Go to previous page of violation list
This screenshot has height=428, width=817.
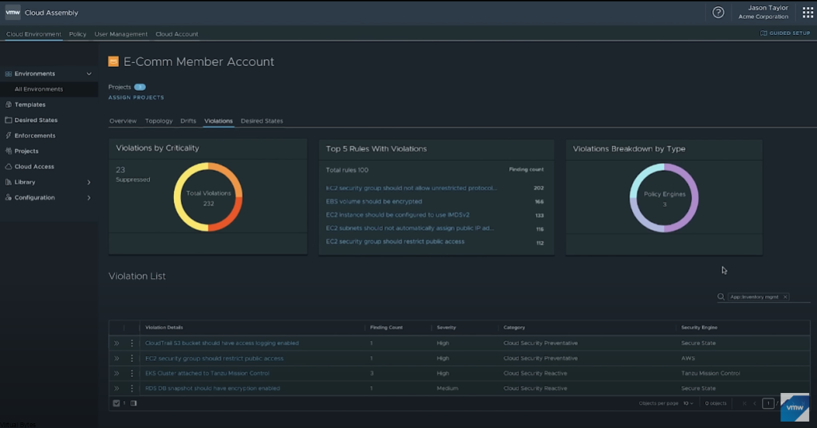(x=755, y=403)
